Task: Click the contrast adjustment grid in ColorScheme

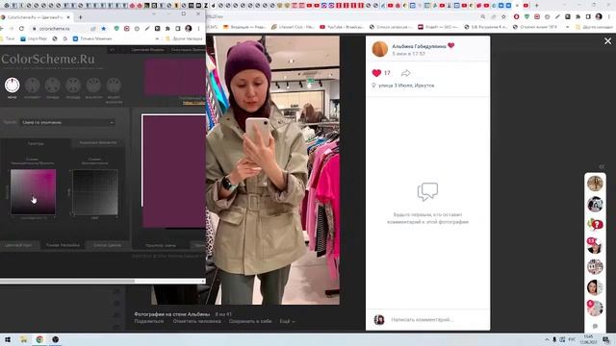Action: 95,192
